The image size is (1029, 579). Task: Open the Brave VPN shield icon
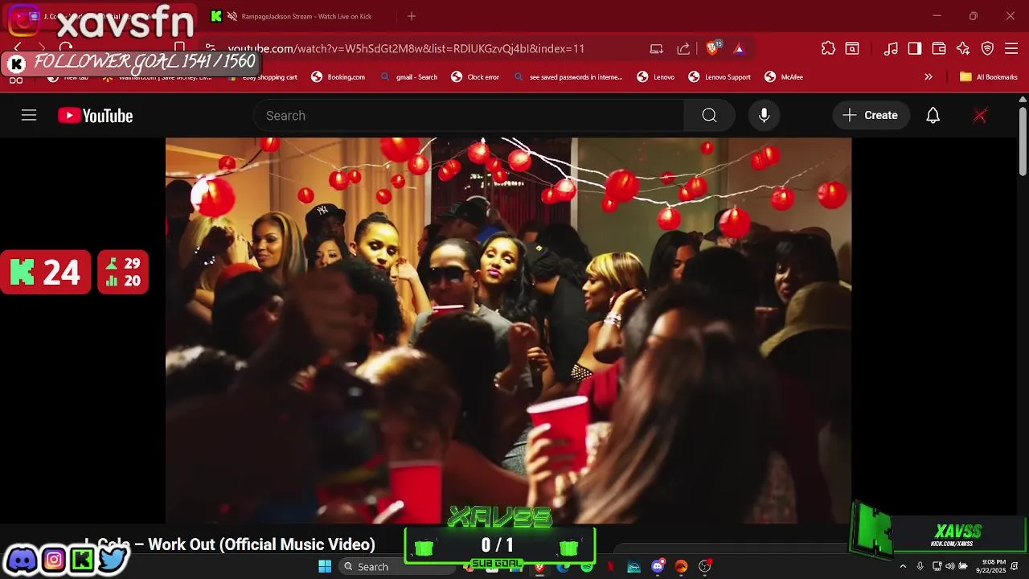pyautogui.click(x=987, y=48)
